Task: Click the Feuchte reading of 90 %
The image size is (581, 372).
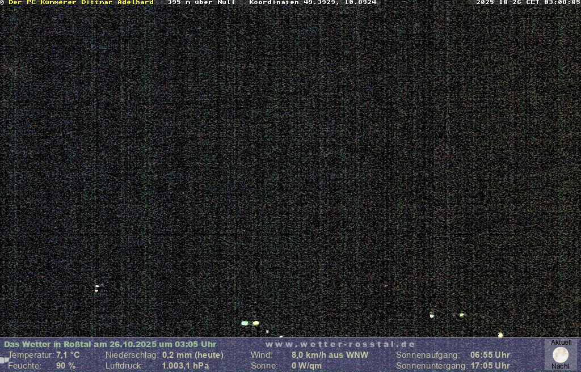Action: [65, 366]
